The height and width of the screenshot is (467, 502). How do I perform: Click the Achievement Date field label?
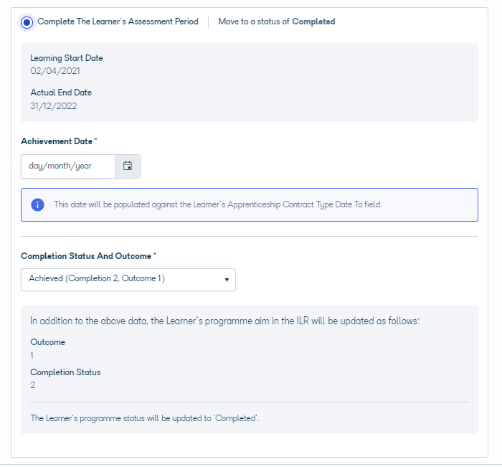click(x=57, y=141)
